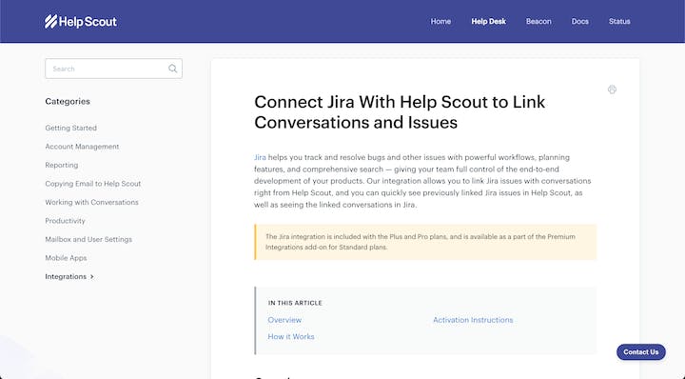The width and height of the screenshot is (685, 379).
Task: Click into the Search input field
Action: pyautogui.click(x=113, y=69)
